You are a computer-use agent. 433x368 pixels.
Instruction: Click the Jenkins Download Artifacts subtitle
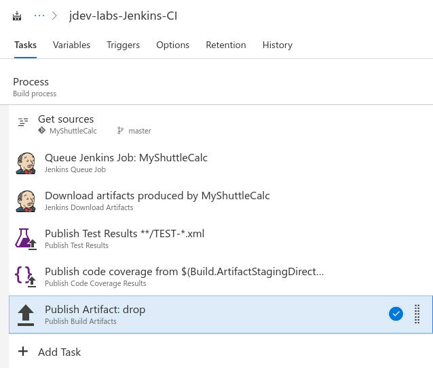click(x=89, y=207)
